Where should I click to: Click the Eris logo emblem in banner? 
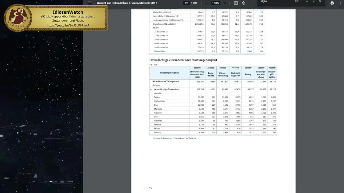tap(18, 18)
